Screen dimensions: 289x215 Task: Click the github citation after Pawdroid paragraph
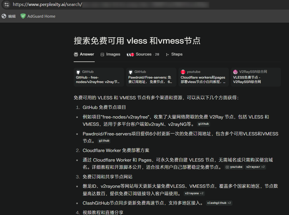104,141
